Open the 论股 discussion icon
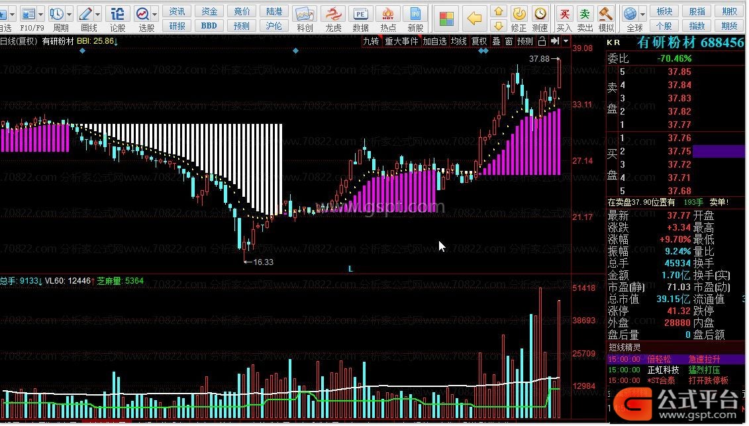This screenshot has width=749, height=426. [x=117, y=14]
